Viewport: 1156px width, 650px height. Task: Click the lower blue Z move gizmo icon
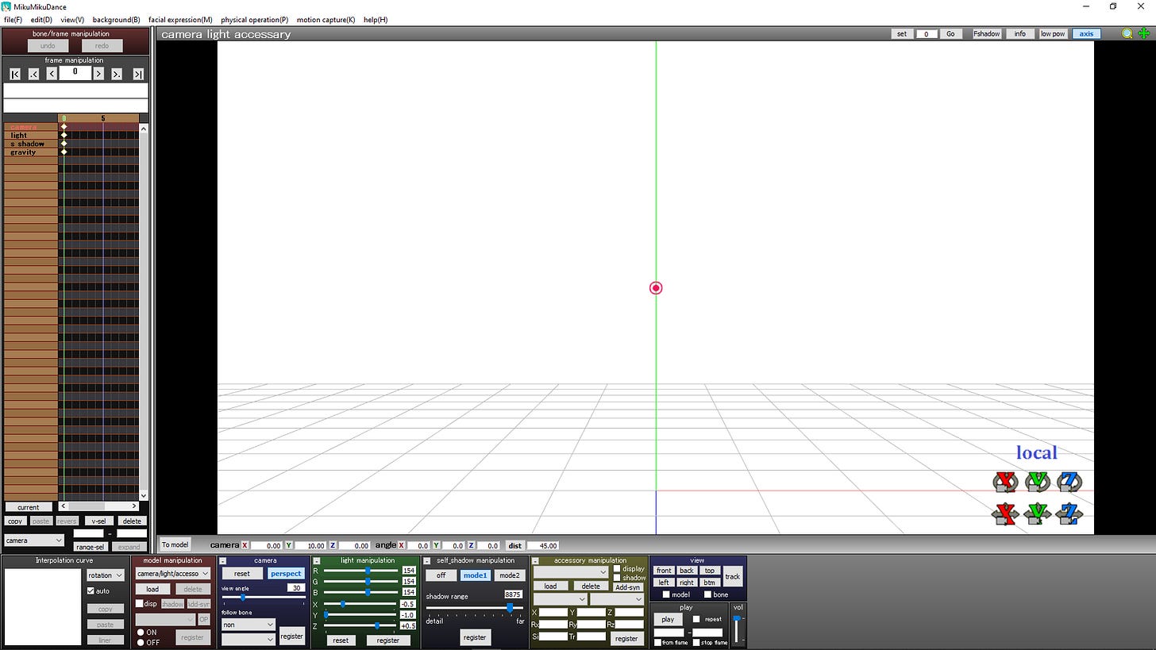tap(1069, 513)
